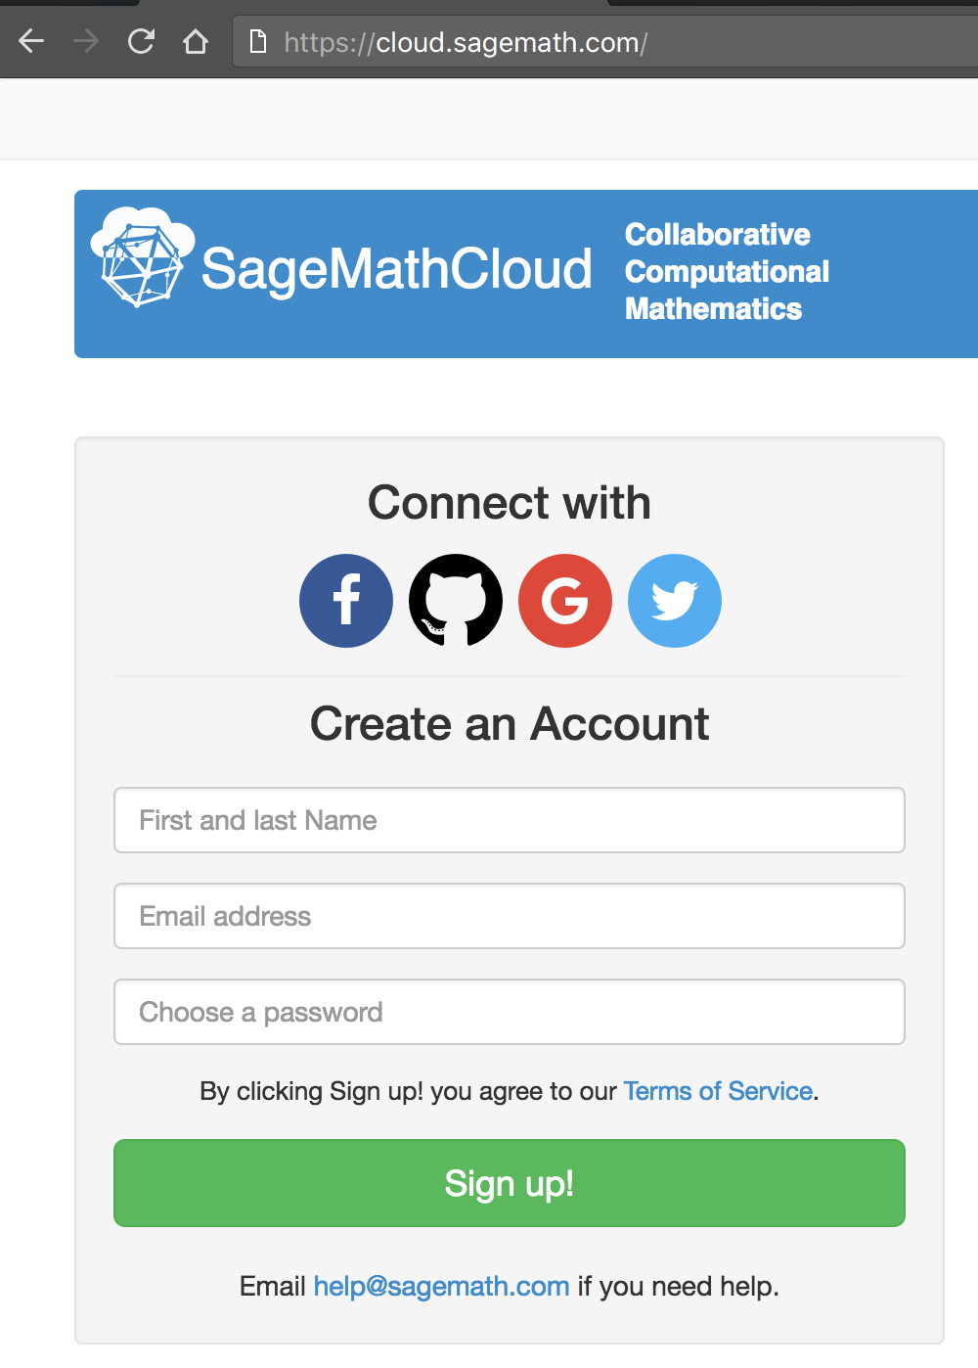Focus the First and last Name field
This screenshot has width=978, height=1368.
(x=509, y=820)
